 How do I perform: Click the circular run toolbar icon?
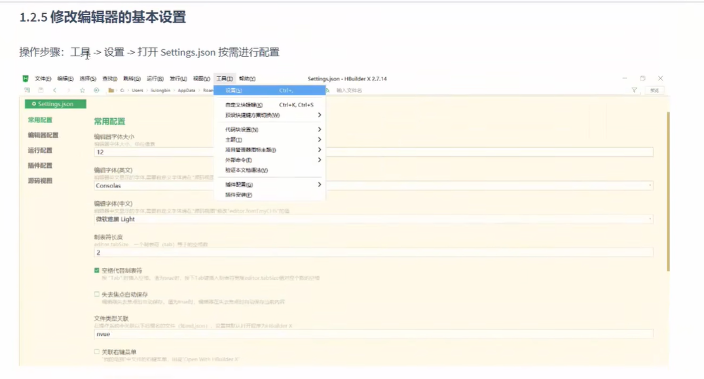tap(96, 90)
